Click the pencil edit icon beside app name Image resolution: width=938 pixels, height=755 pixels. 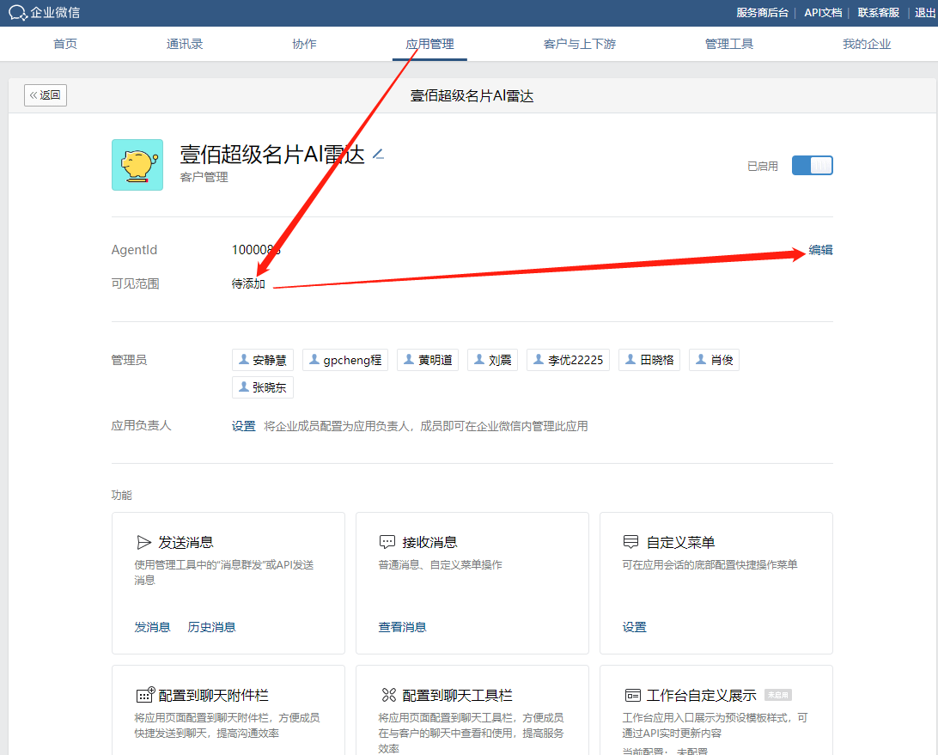coord(378,155)
